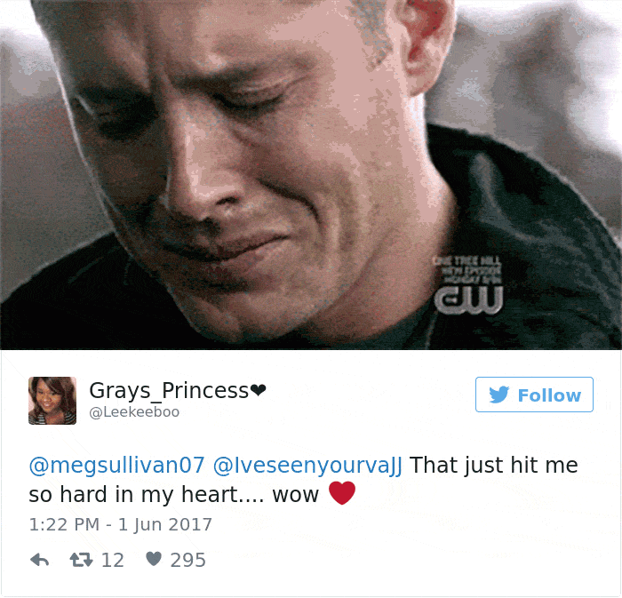View the 12 retweets count
The image size is (622, 598).
(113, 561)
